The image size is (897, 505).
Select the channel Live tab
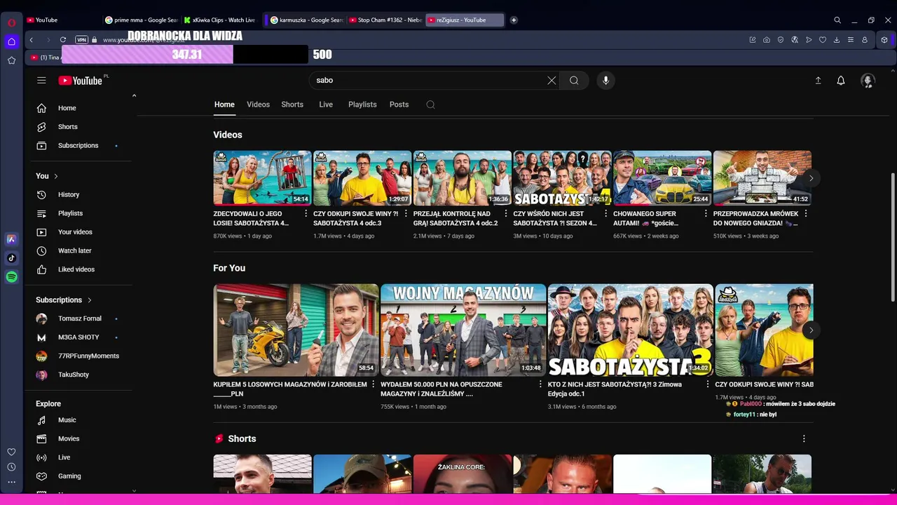326,105
